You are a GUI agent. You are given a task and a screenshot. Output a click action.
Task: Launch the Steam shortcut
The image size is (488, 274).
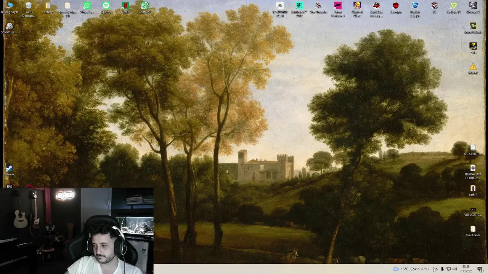(10, 170)
